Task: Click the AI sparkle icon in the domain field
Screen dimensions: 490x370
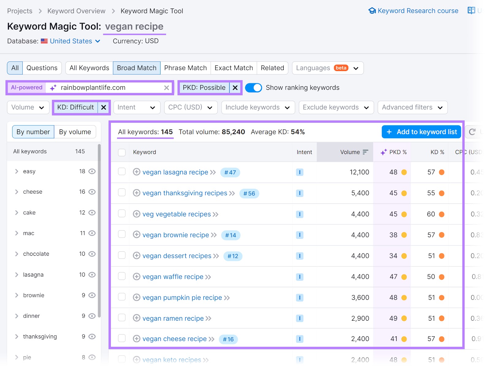Action: point(53,88)
